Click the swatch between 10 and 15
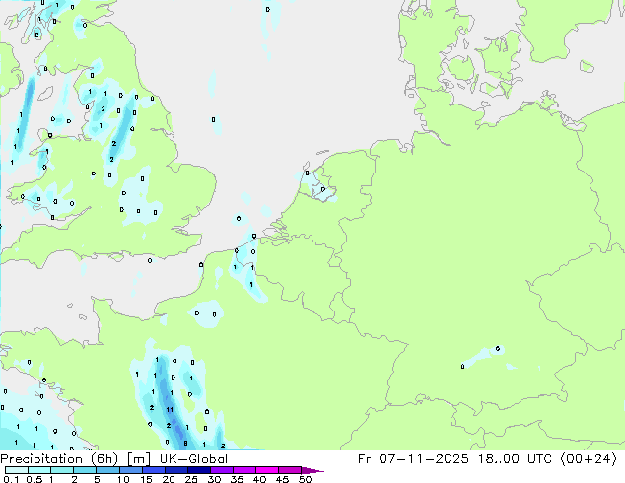625x483 pixels. coord(131,470)
